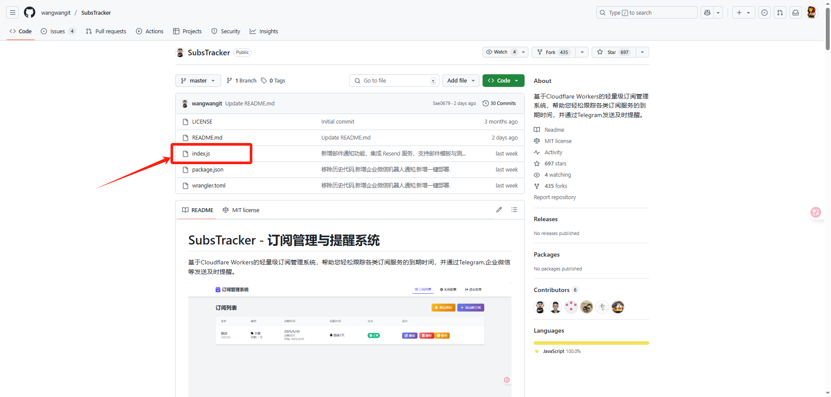Screen dimensions: 831x397
Task: Click wangwangit author name in commit row
Action: pos(207,103)
